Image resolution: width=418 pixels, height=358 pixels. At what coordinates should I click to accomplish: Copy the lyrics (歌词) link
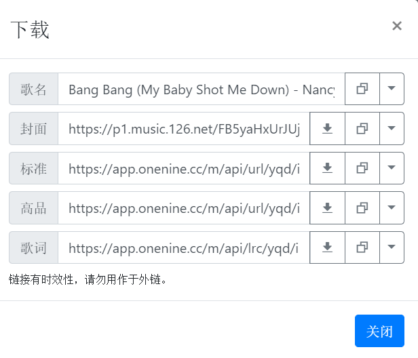click(362, 247)
